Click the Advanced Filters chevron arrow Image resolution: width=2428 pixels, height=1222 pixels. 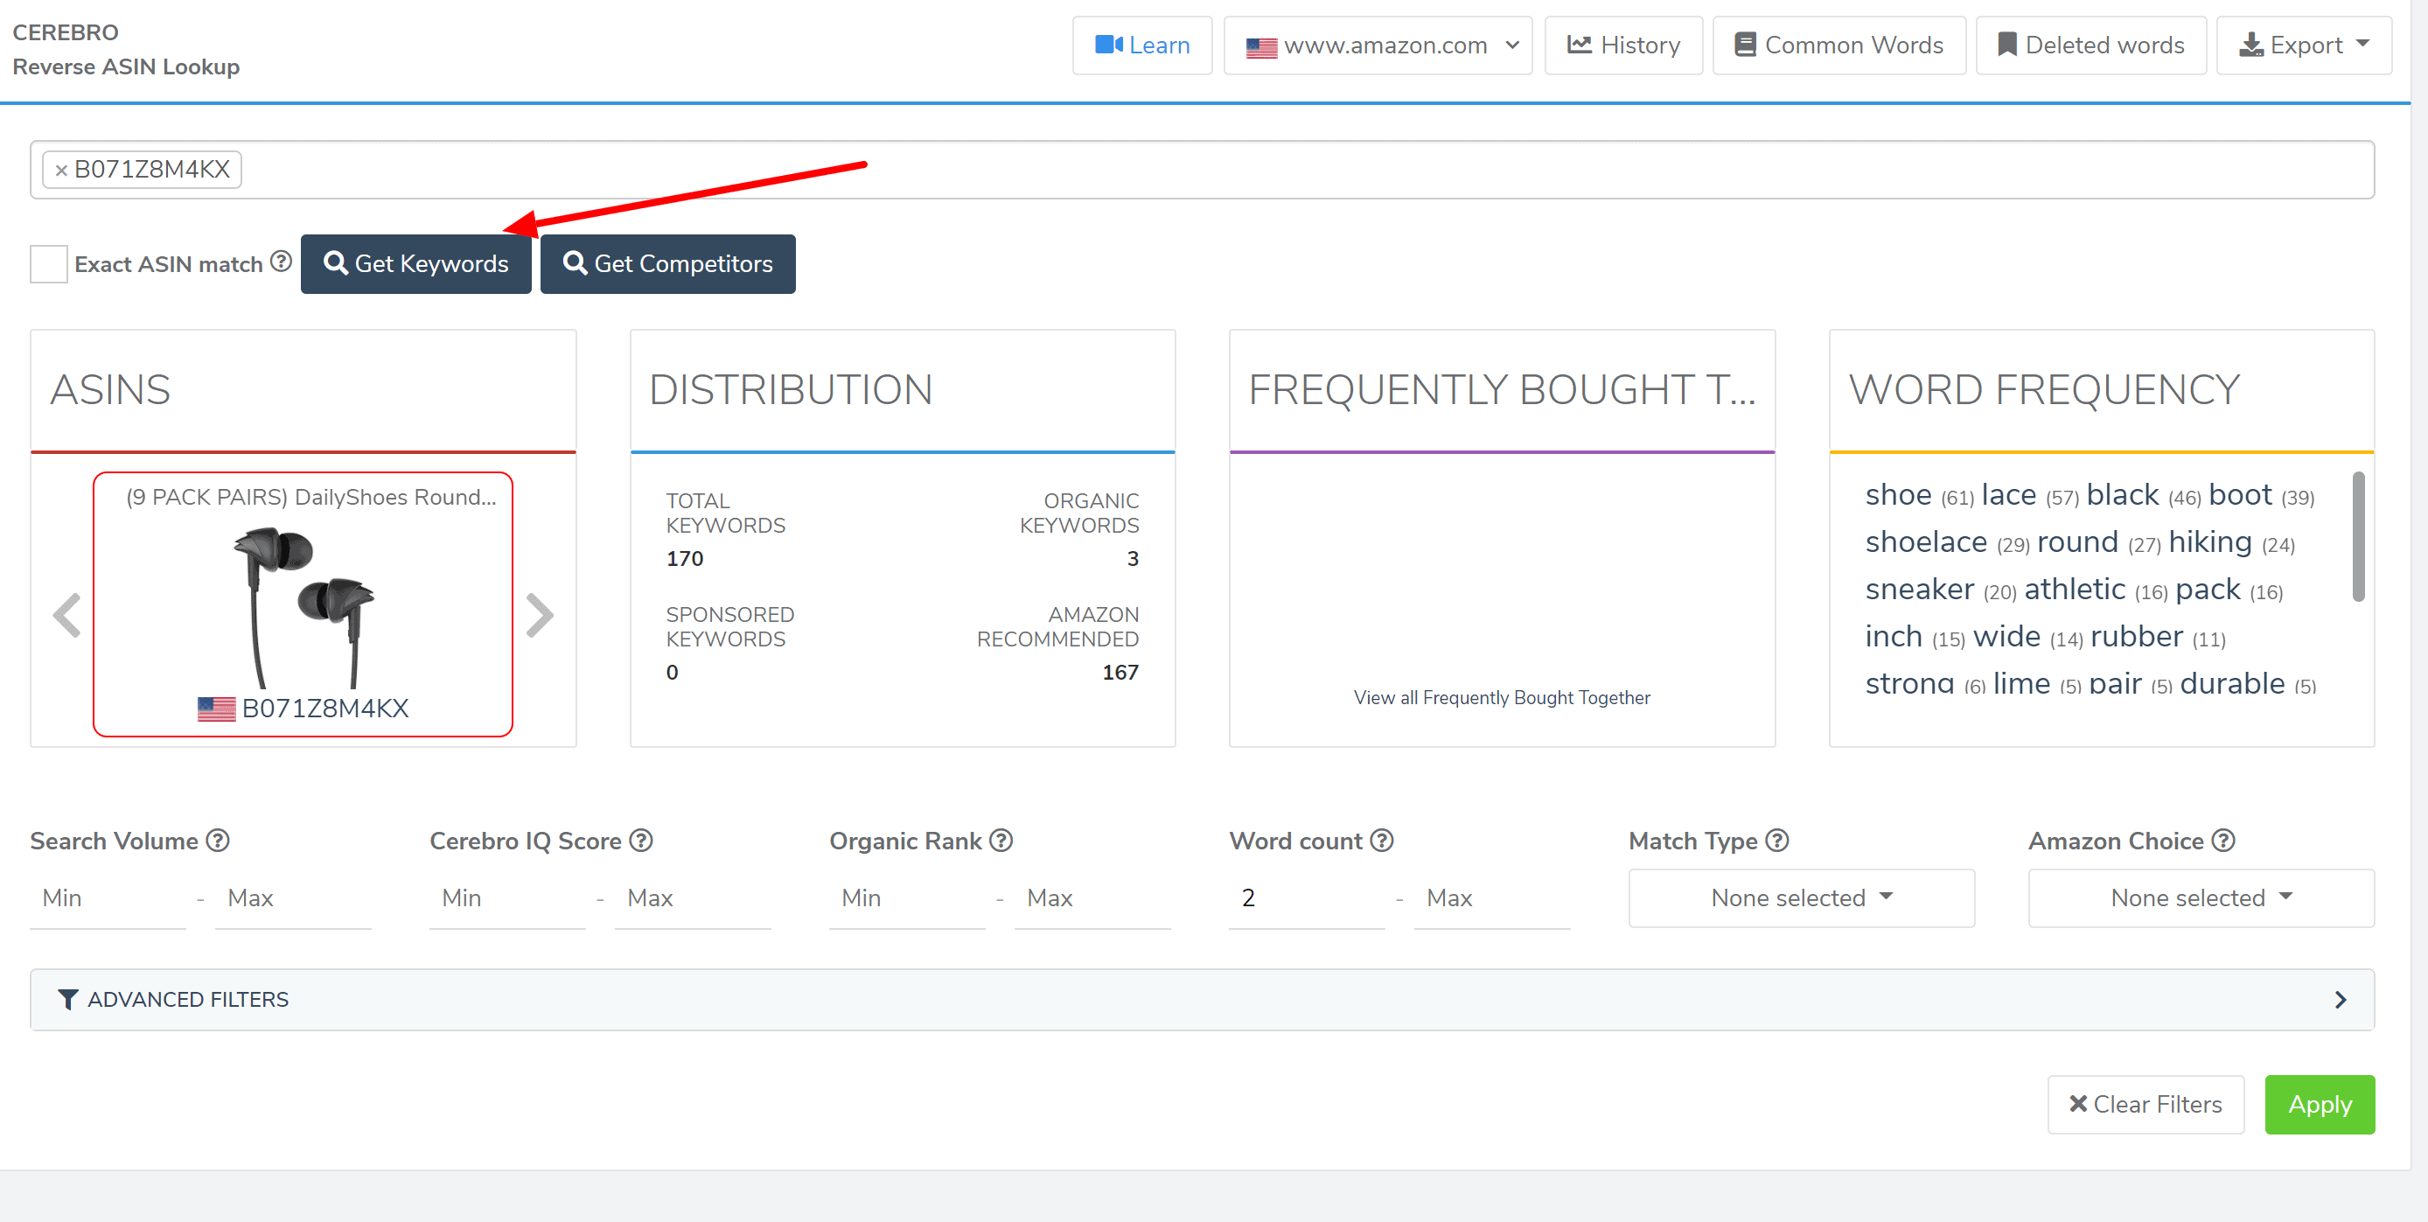[2341, 1000]
